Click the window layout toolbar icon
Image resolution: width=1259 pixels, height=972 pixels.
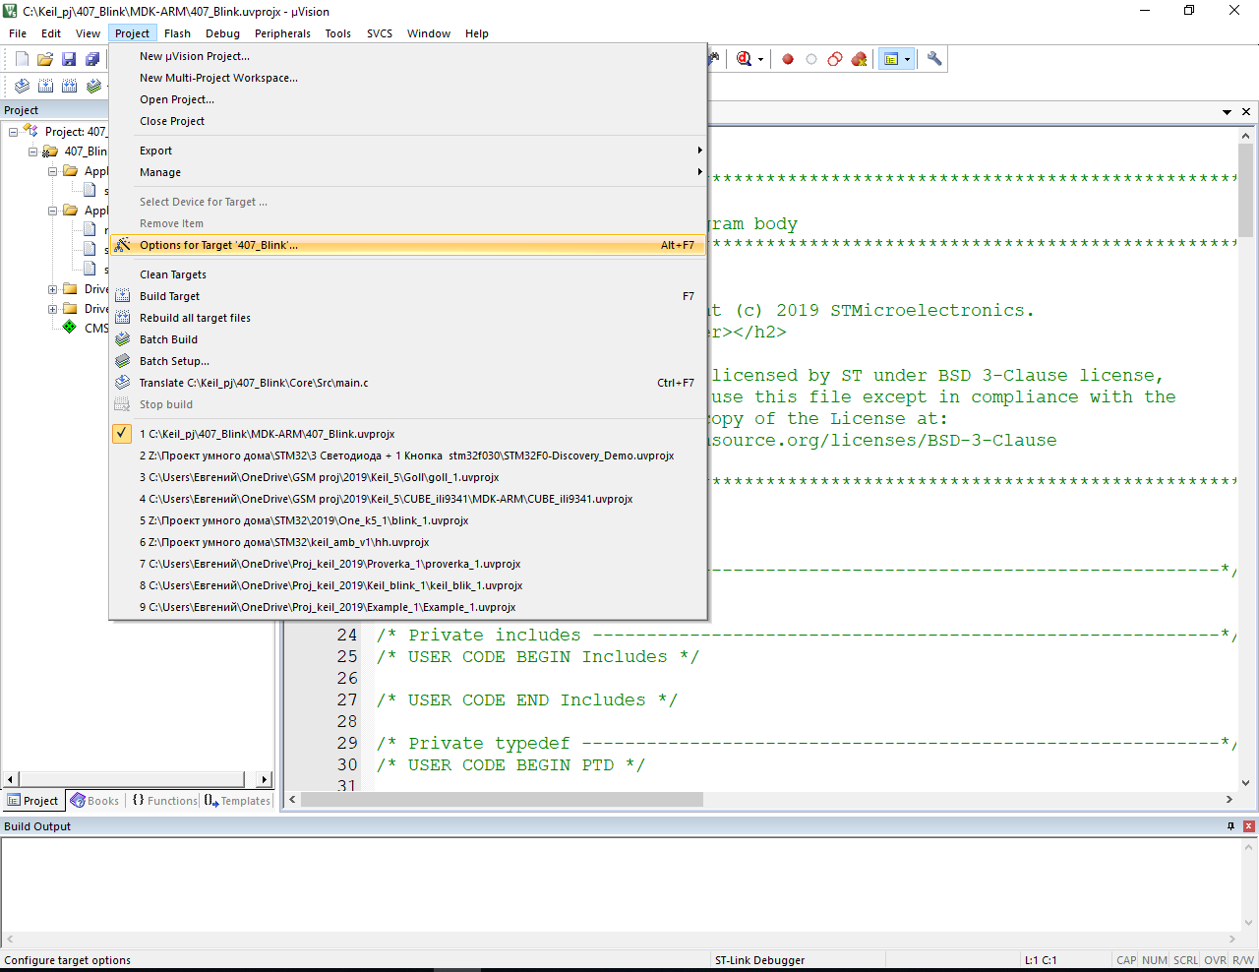[x=891, y=59]
